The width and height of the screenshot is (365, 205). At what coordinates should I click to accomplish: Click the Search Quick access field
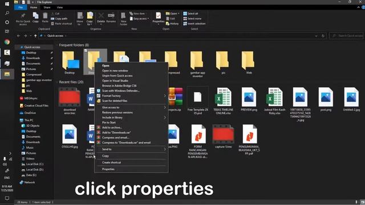347,36
